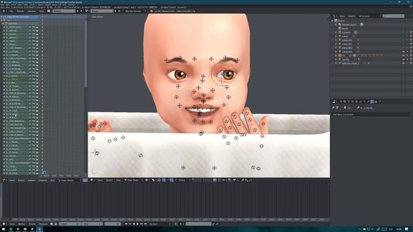Open the Dope Sheet mode dropdown
Viewport: 413px width, 232px height.
tap(69, 180)
